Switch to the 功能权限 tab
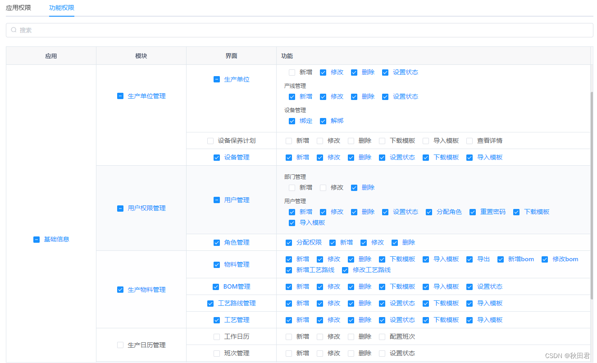 click(61, 8)
